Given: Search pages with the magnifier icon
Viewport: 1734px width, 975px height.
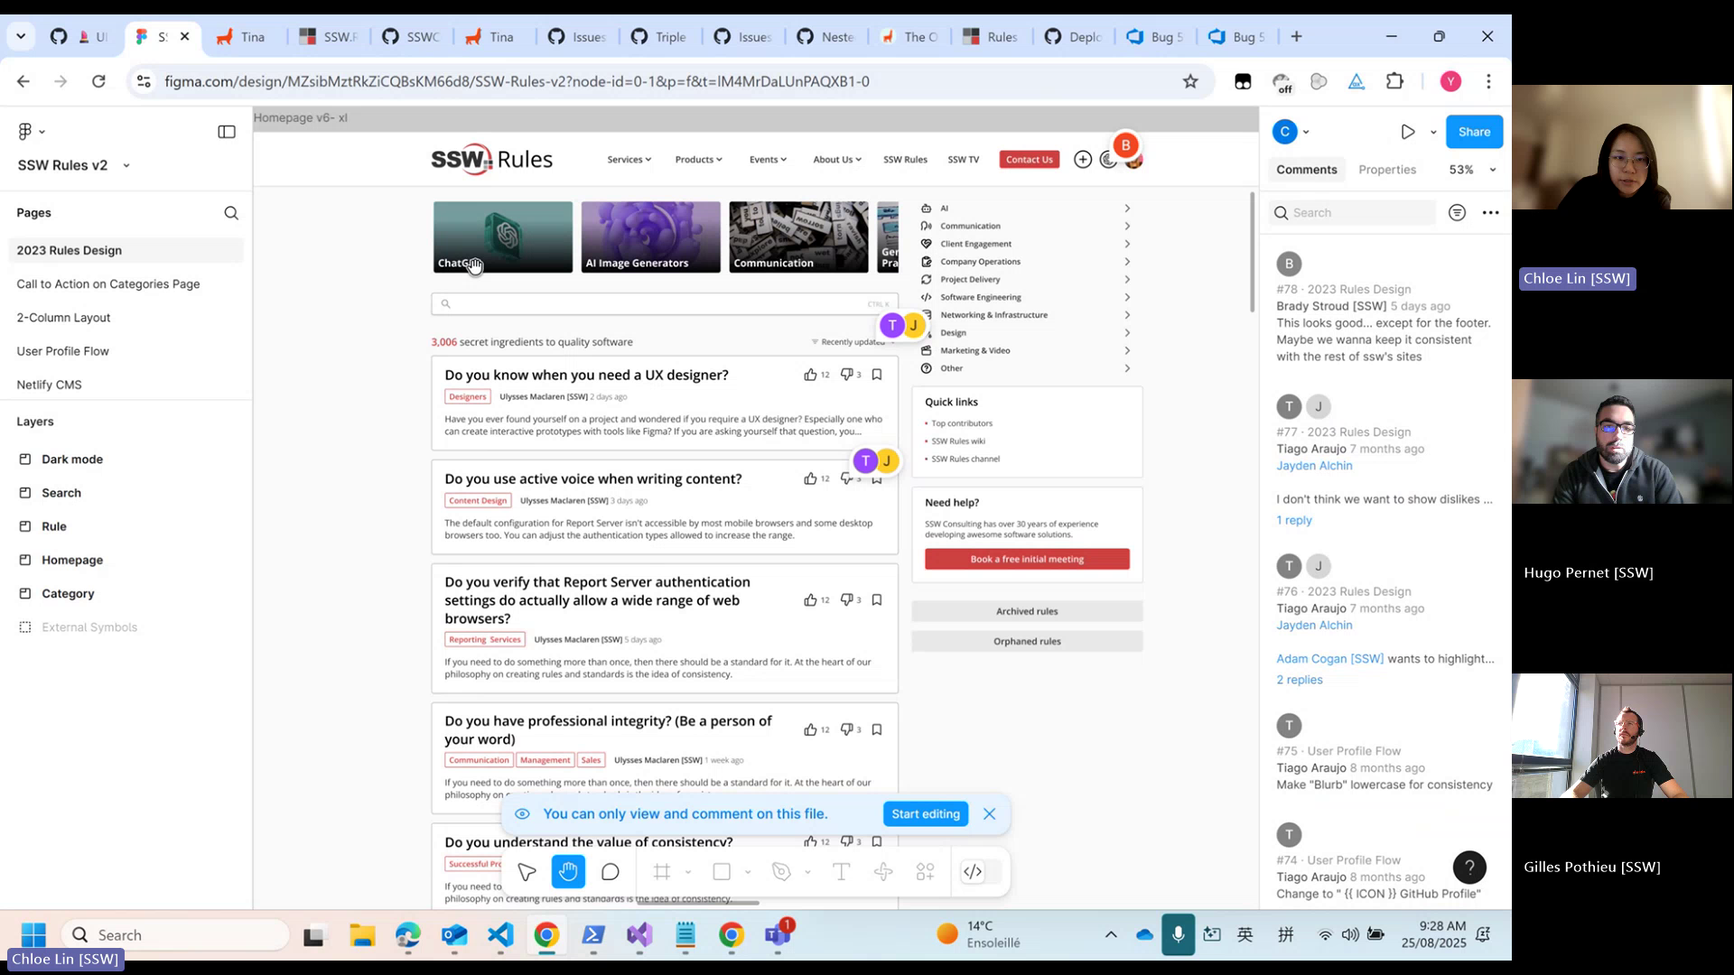Looking at the screenshot, I should [x=231, y=213].
